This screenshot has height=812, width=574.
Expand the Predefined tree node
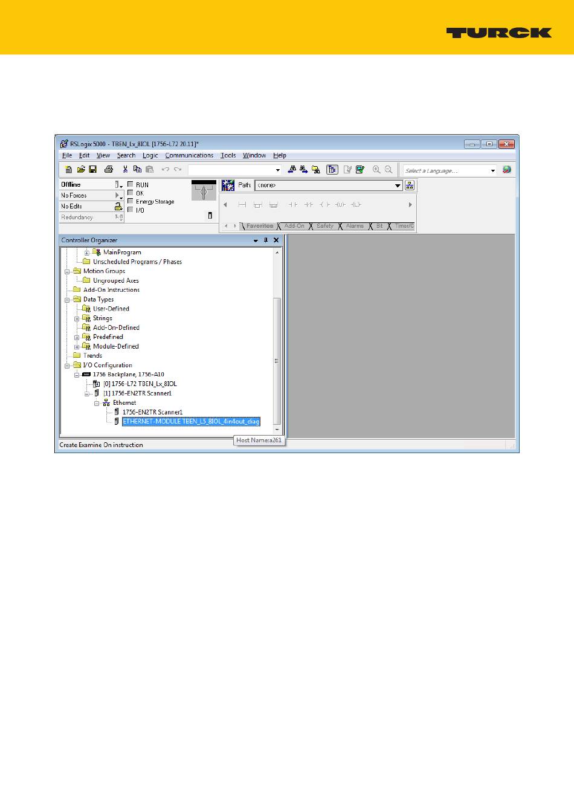[x=77, y=337]
